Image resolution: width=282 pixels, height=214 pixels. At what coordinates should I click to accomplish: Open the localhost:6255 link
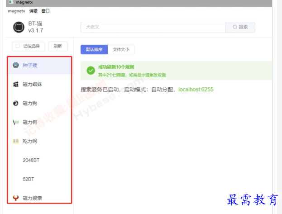(196, 90)
